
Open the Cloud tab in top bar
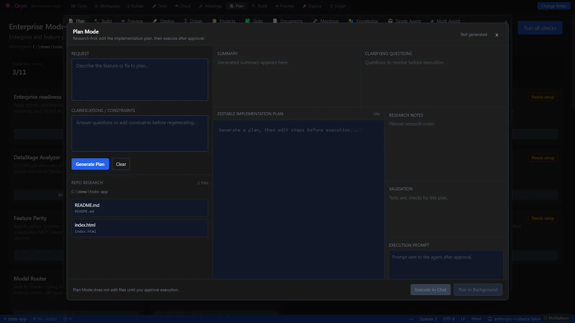183,6
